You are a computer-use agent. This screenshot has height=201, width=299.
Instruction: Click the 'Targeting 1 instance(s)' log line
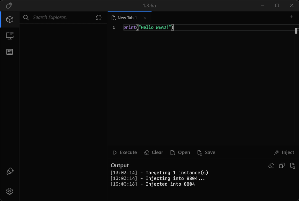click(x=159, y=173)
